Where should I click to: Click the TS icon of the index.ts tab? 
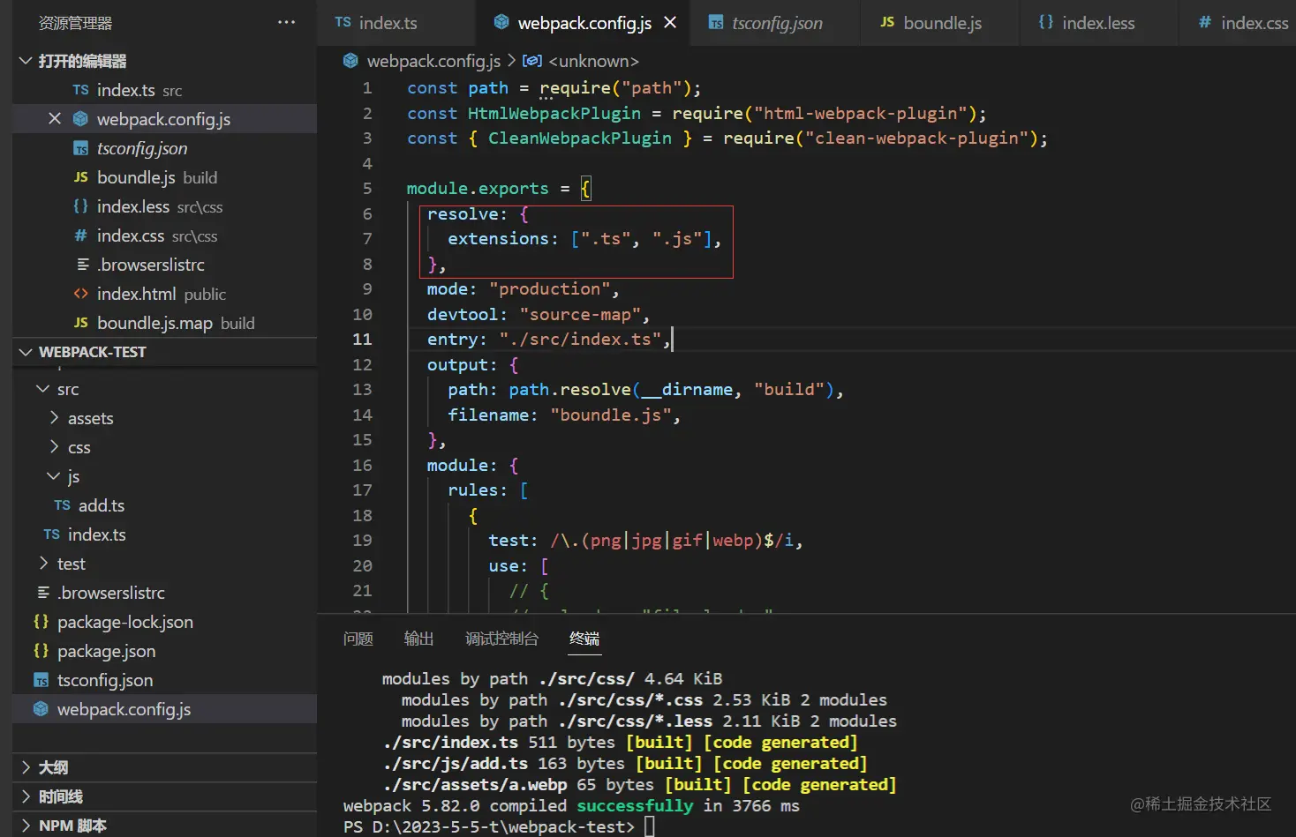343,22
